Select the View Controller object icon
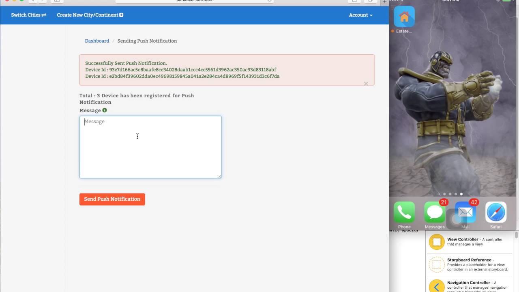This screenshot has height=292, width=519. pos(437,242)
